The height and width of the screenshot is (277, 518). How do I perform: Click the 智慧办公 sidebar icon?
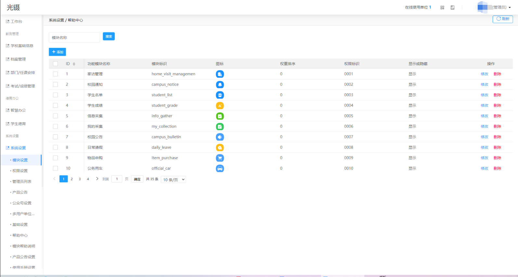pyautogui.click(x=7, y=110)
